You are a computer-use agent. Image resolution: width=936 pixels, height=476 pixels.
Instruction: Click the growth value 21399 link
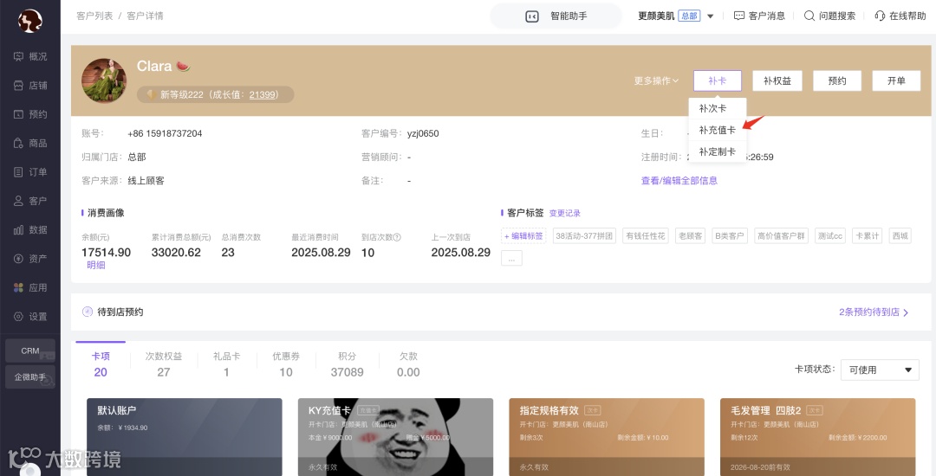262,94
